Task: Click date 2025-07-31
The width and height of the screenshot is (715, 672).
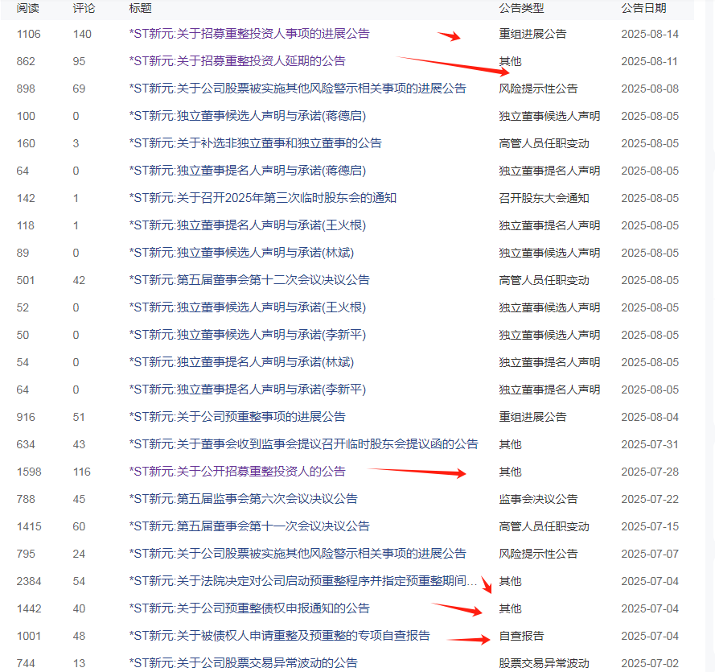Action: click(x=650, y=445)
